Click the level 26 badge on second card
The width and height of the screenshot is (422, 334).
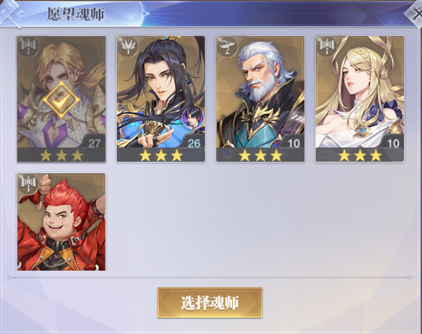[194, 143]
